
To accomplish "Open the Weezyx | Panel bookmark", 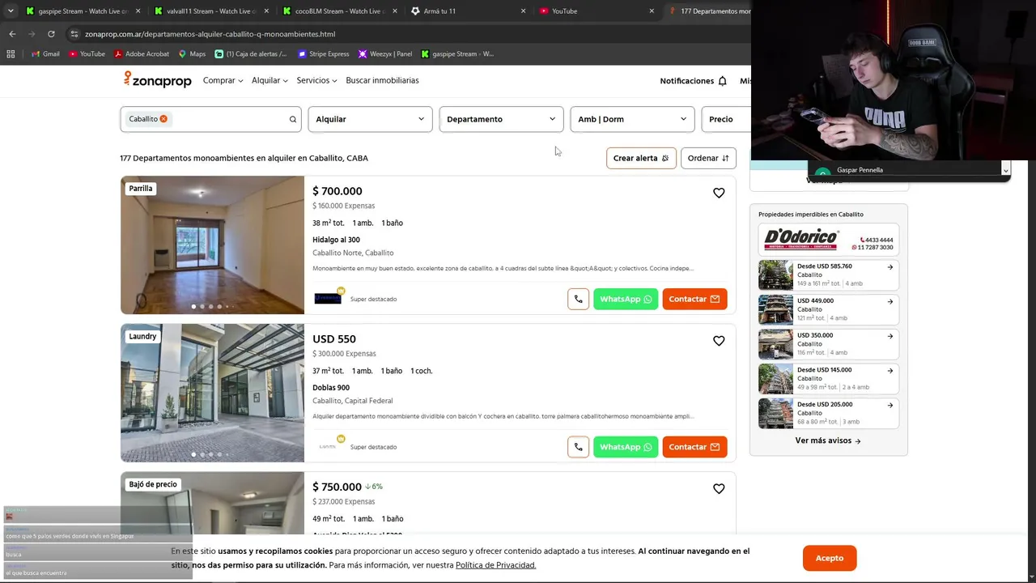I will (385, 54).
